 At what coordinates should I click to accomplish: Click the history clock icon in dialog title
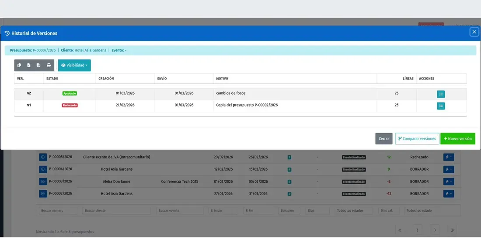tap(7, 33)
